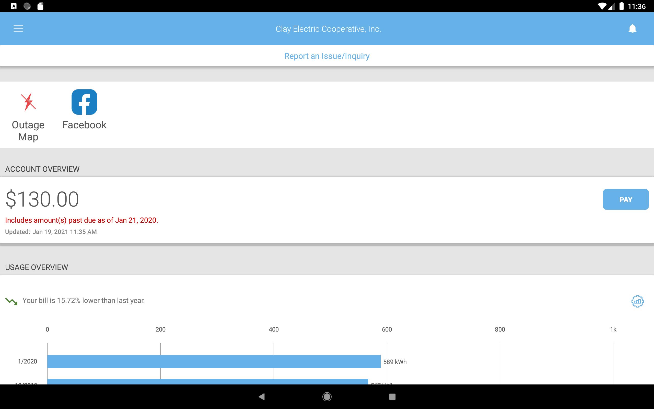Image resolution: width=654 pixels, height=409 pixels.
Task: Tap the 1/2020 axis label
Action: [27, 361]
